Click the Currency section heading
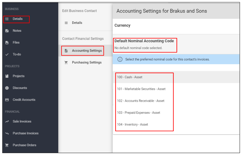Viewport: 243px width, 156px height. pos(122,25)
